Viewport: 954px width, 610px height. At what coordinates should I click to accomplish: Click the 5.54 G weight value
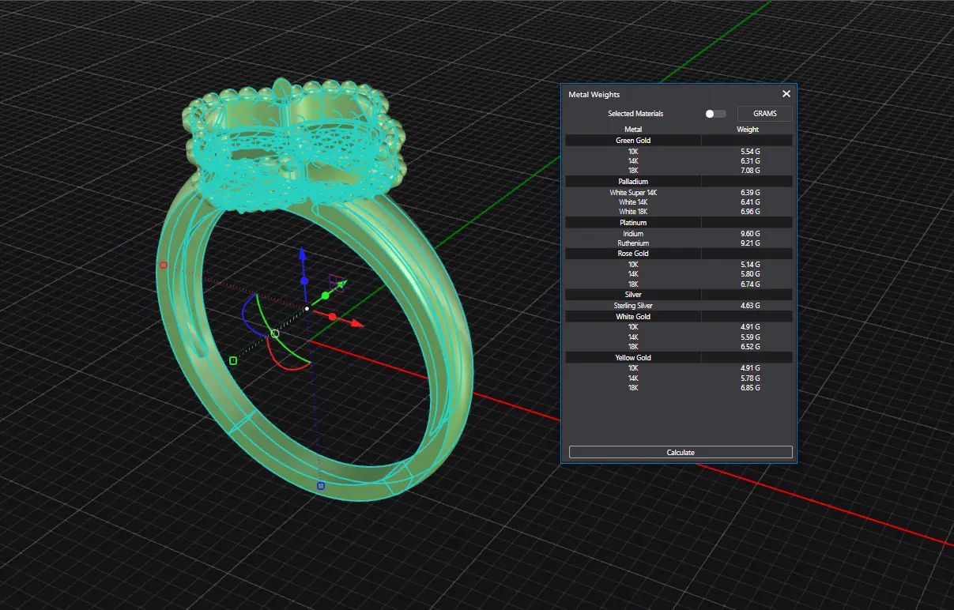(750, 151)
